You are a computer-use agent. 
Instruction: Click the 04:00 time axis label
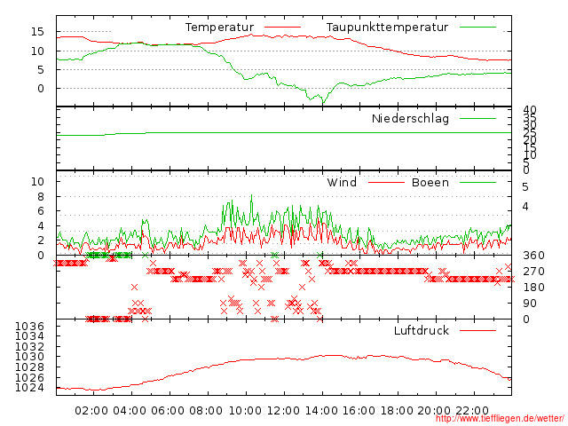(130, 411)
